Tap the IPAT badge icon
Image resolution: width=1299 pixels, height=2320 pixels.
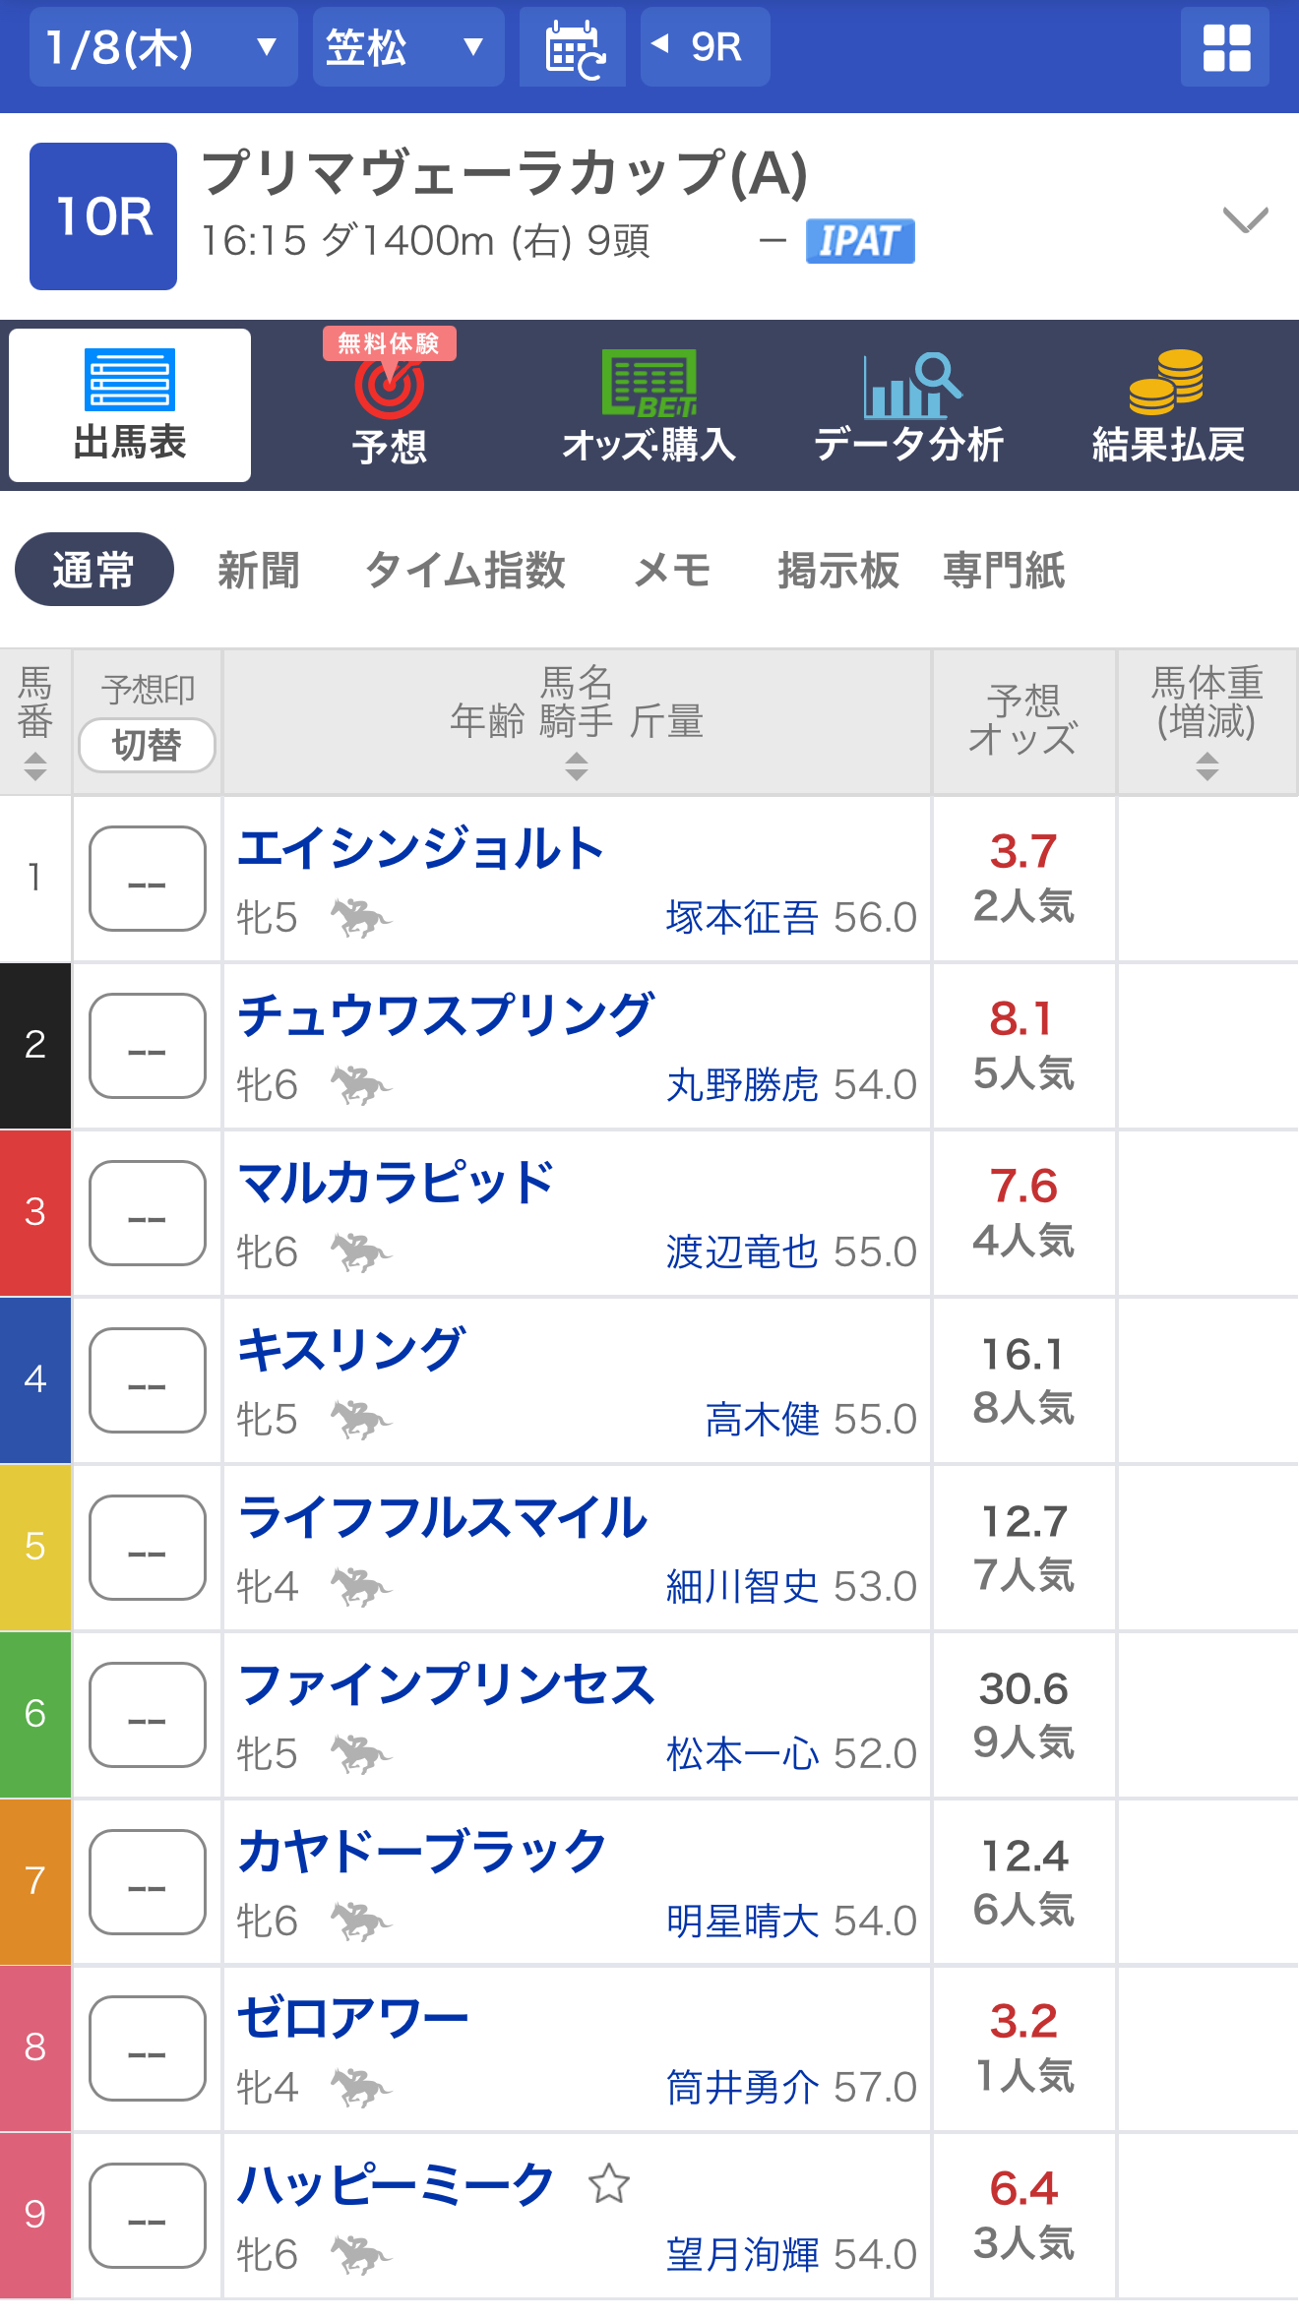859,241
